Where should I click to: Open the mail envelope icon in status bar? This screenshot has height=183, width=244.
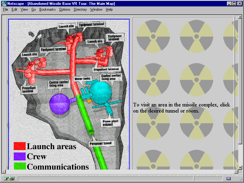[x=229, y=178]
